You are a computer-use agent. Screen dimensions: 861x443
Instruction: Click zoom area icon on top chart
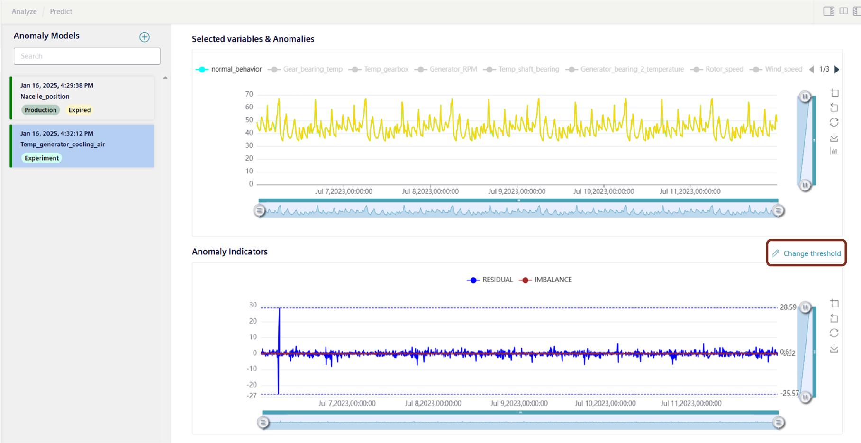pyautogui.click(x=834, y=93)
